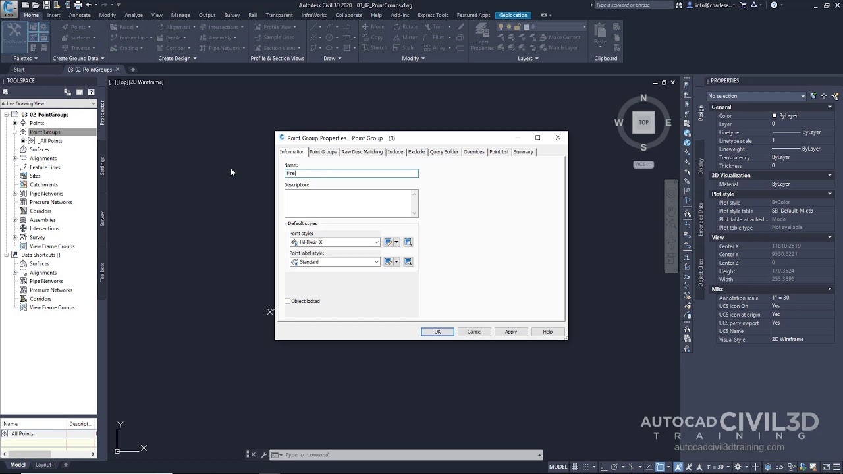The height and width of the screenshot is (474, 843).
Task: Click the pick-from-drawing icon in Point label style row
Action: point(408,262)
